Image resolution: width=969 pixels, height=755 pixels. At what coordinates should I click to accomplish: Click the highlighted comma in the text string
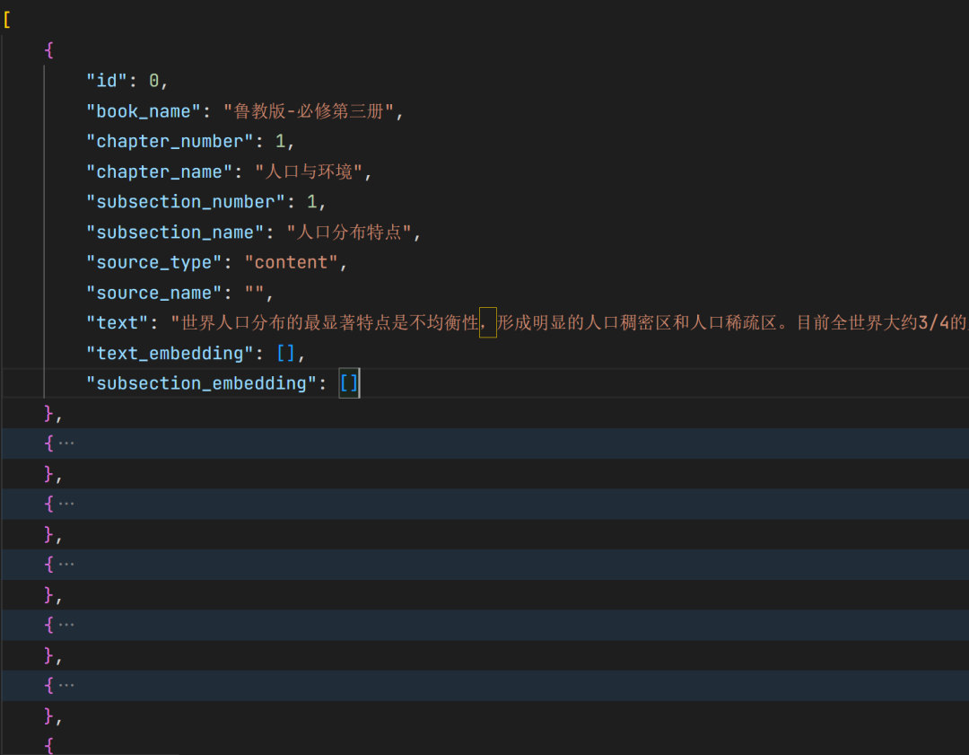coord(488,323)
